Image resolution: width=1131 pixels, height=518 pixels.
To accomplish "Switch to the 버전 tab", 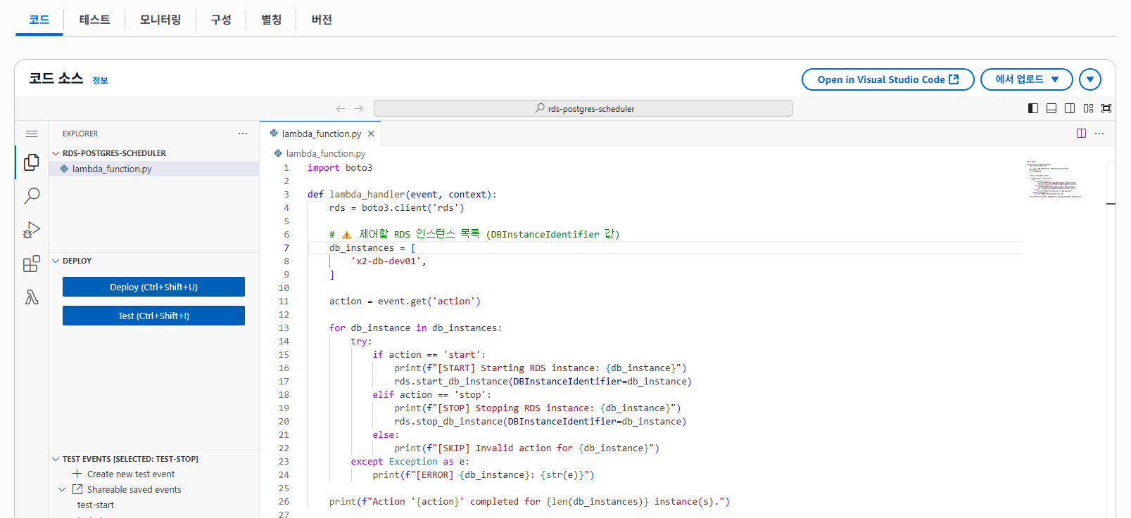I will pyautogui.click(x=322, y=20).
